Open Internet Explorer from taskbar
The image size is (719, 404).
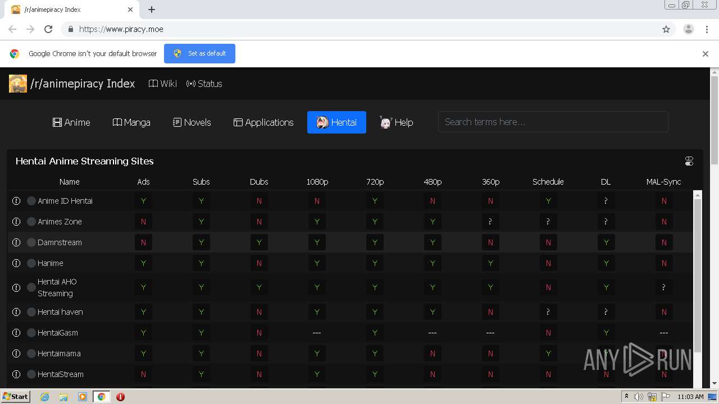click(x=44, y=397)
